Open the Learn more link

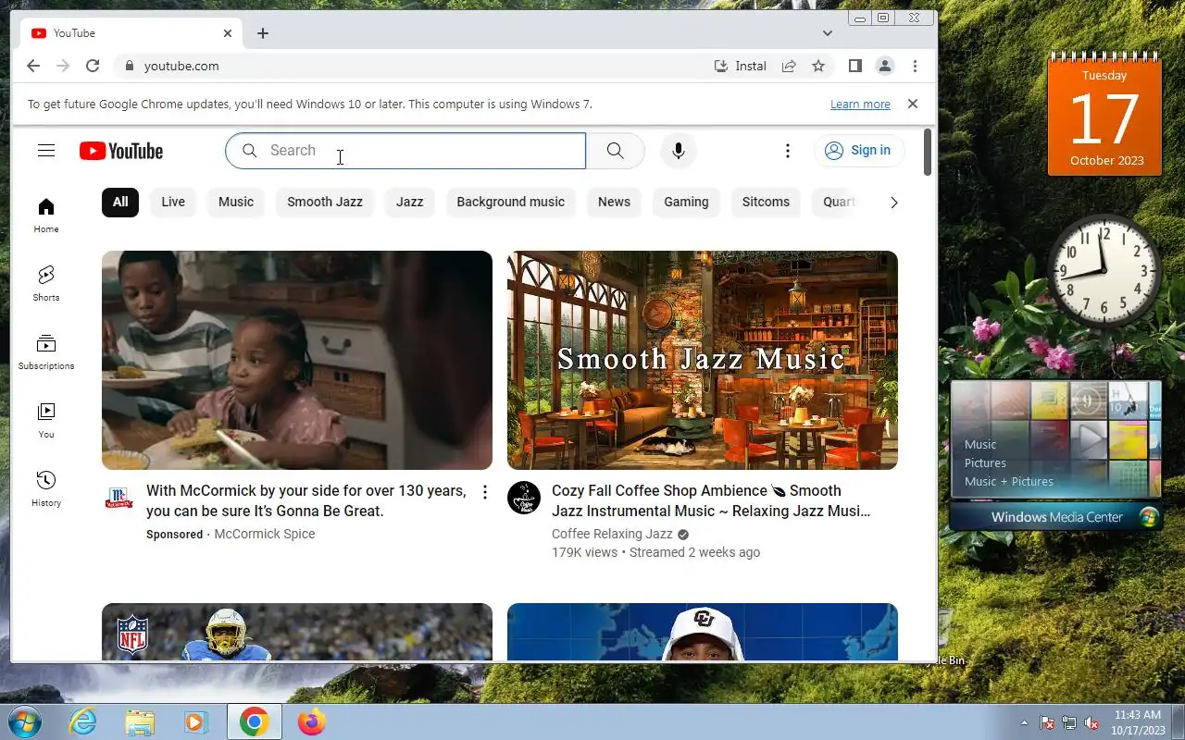click(860, 105)
